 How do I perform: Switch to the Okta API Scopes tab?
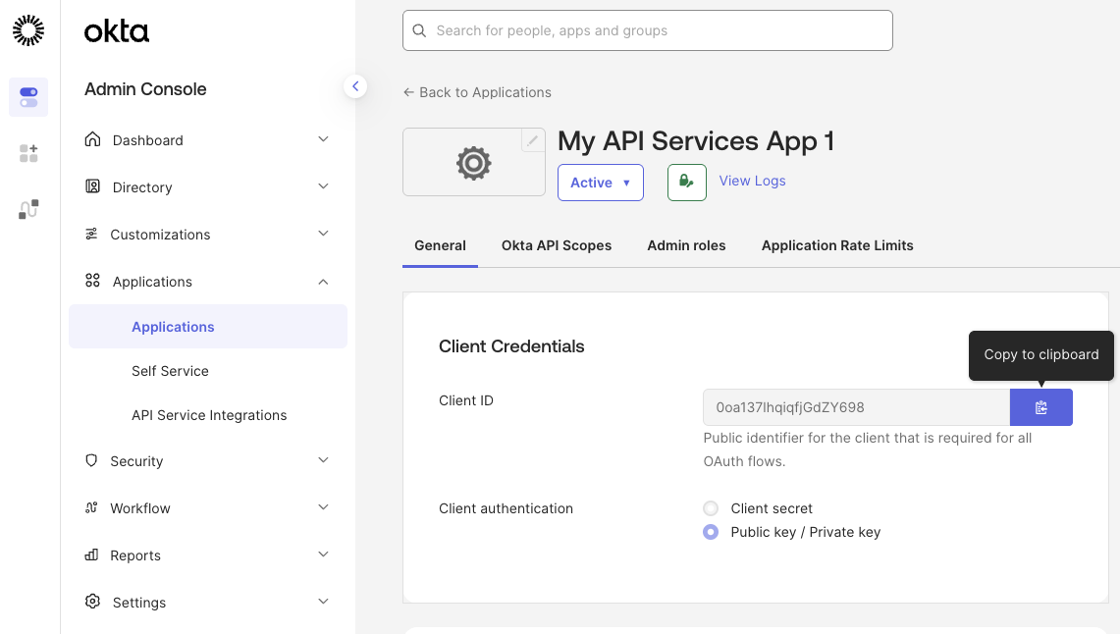557,245
